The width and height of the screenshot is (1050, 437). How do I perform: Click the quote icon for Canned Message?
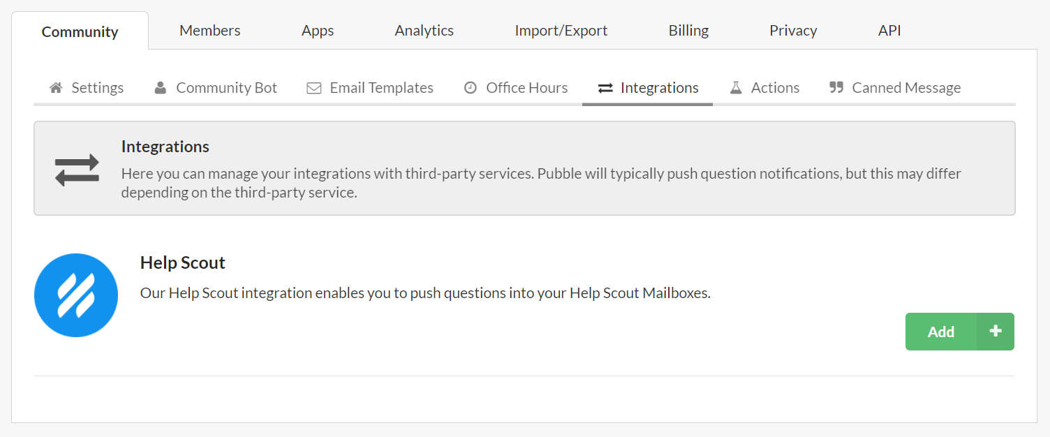836,87
